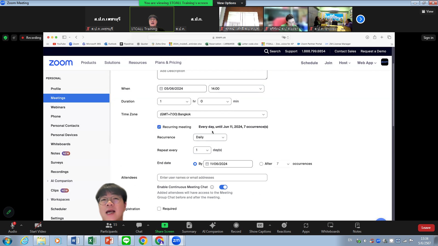Open the Products menu
This screenshot has height=246, width=438.
coord(88,63)
